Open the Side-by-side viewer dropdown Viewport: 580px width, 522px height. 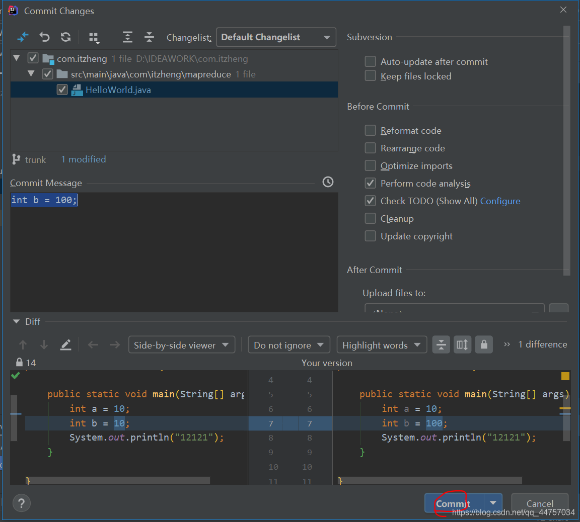pos(181,345)
